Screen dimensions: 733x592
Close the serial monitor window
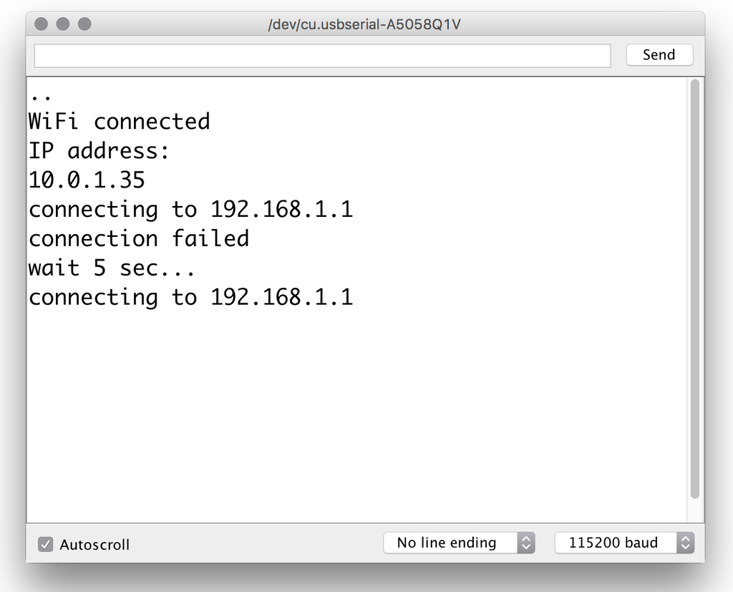[41, 24]
